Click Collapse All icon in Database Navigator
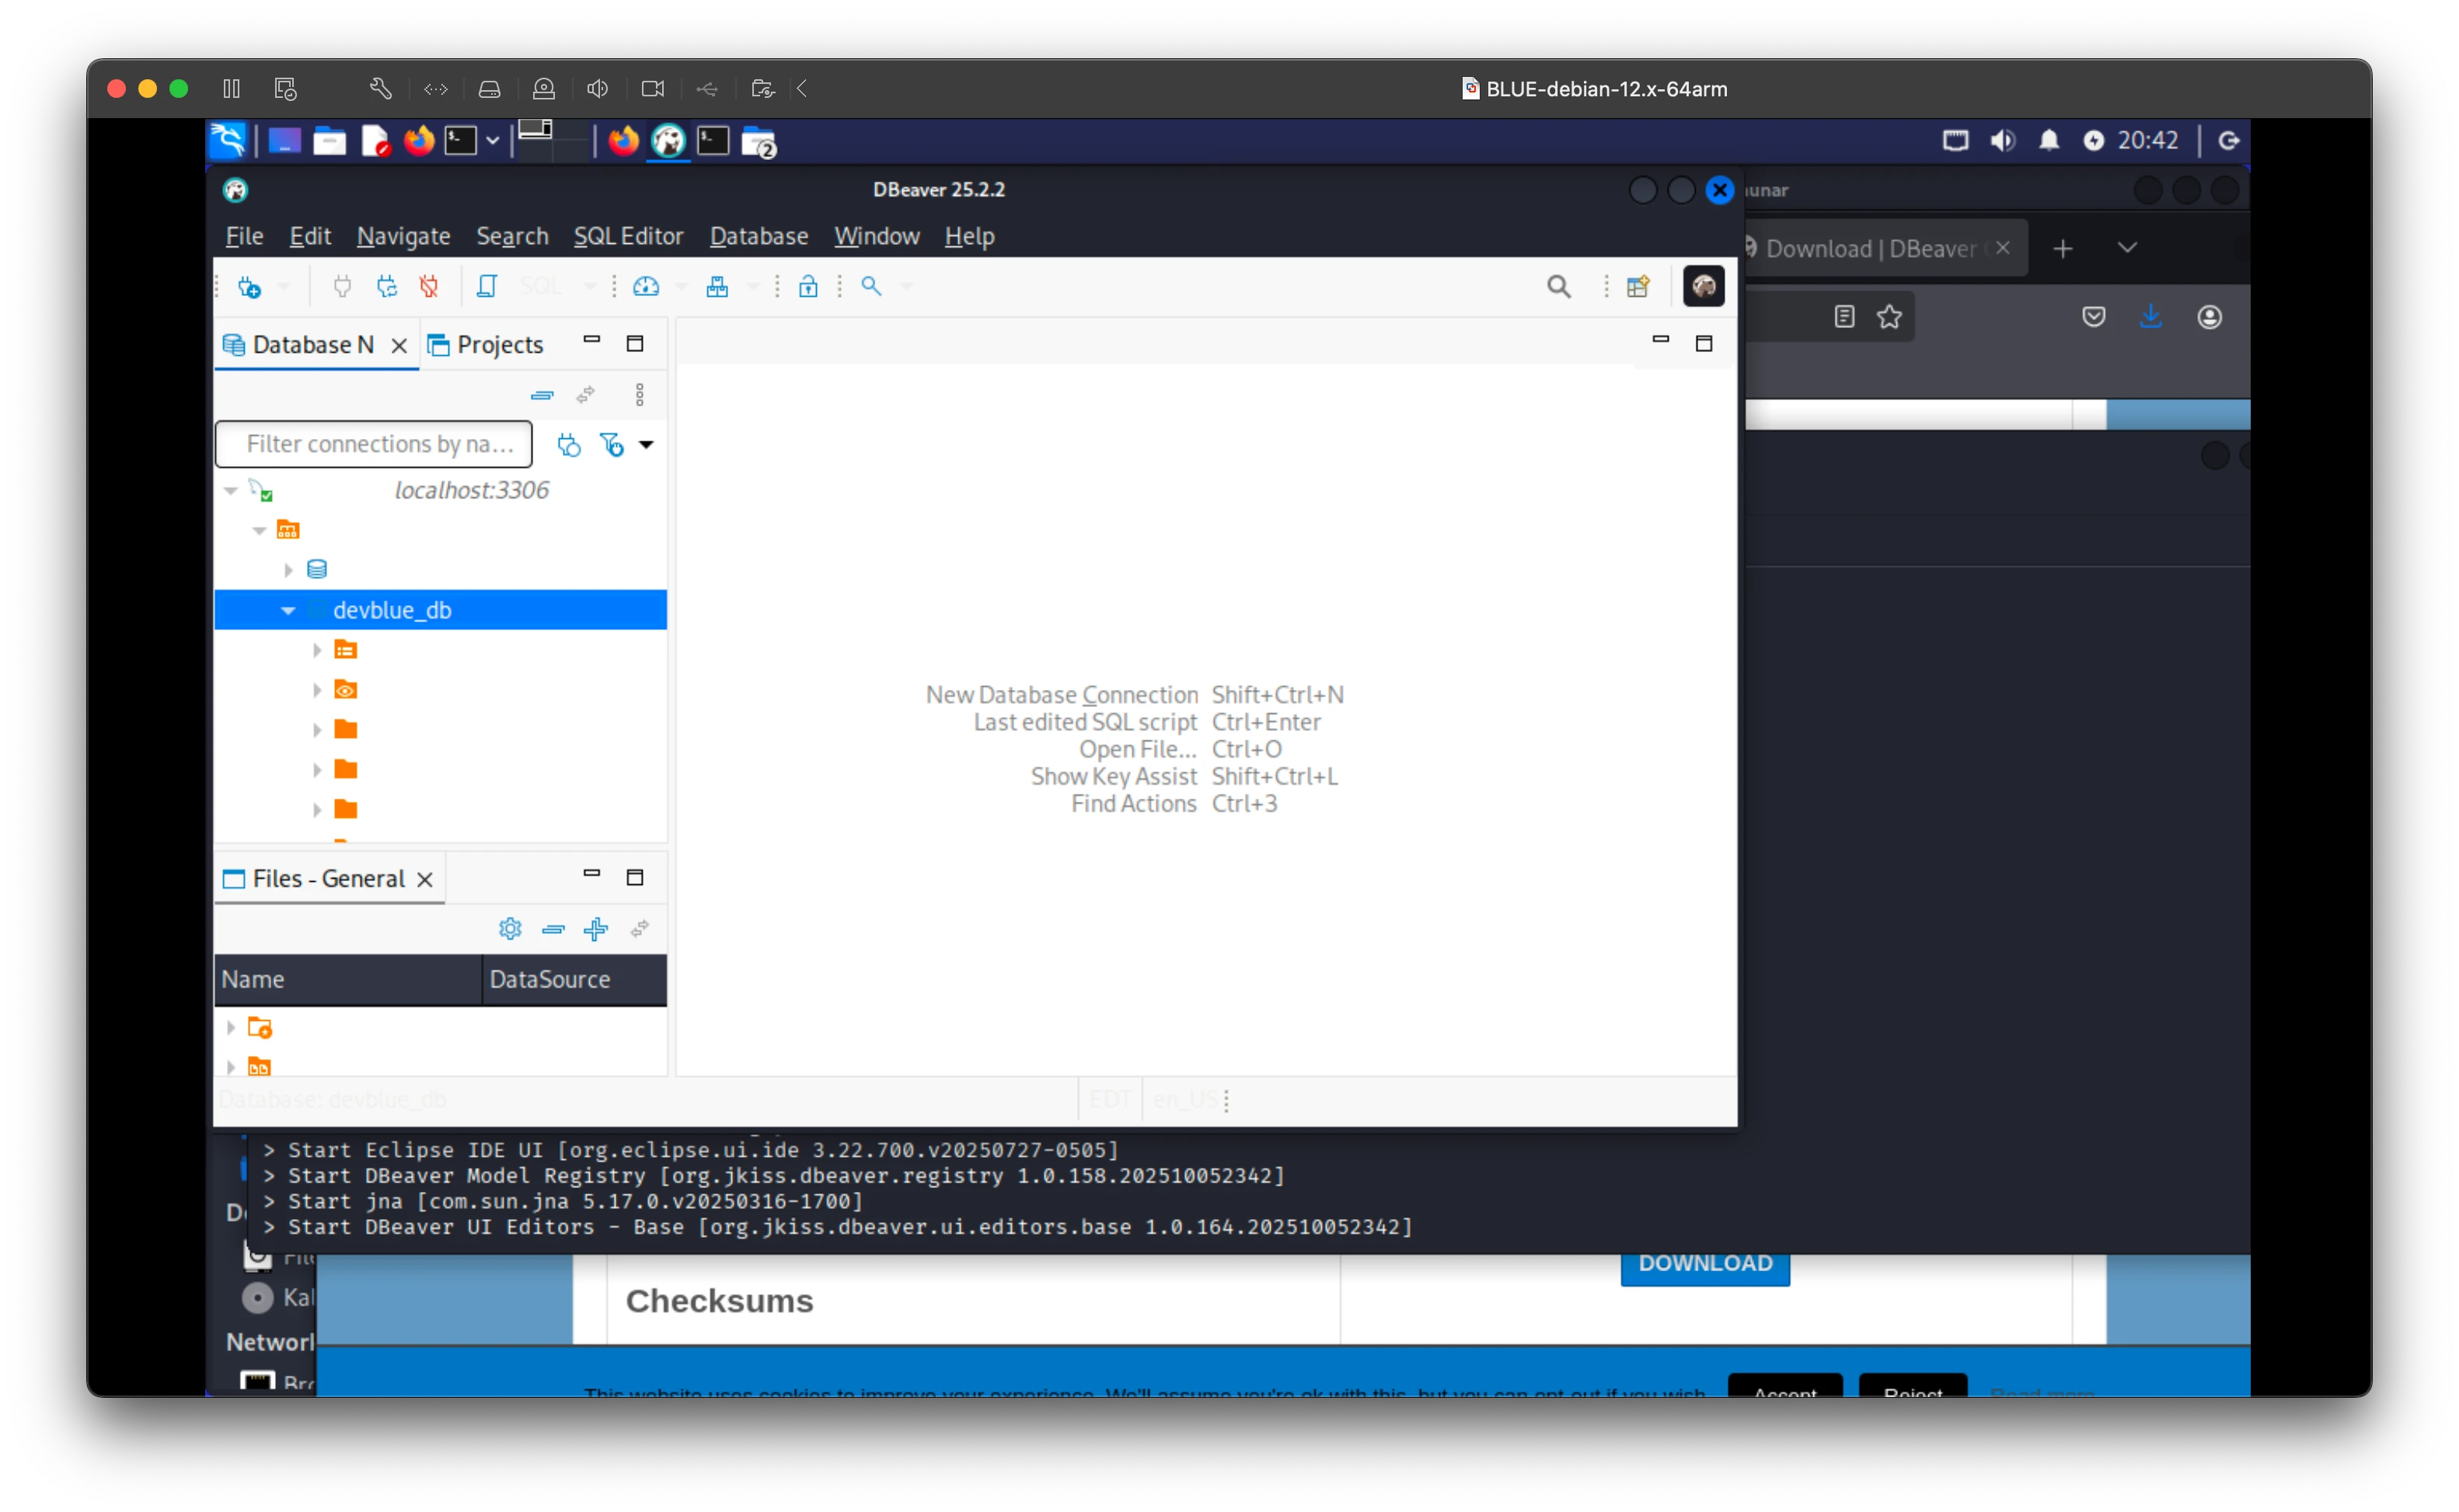The width and height of the screenshot is (2459, 1512). pyautogui.click(x=542, y=395)
